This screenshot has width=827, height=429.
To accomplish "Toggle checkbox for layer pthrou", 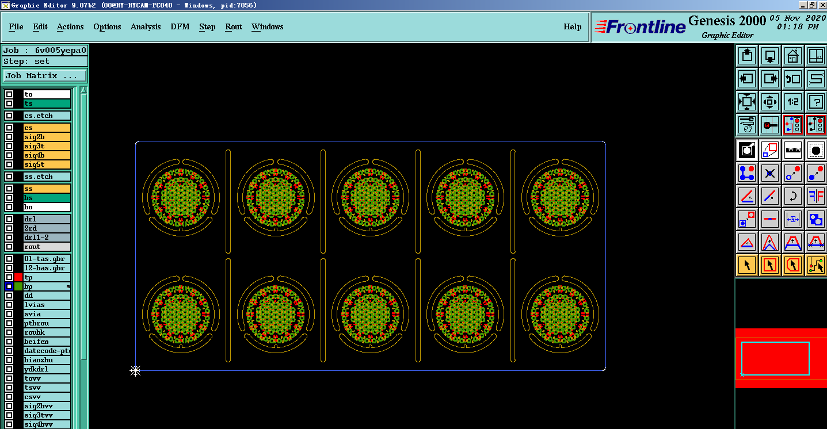I will tap(9, 323).
